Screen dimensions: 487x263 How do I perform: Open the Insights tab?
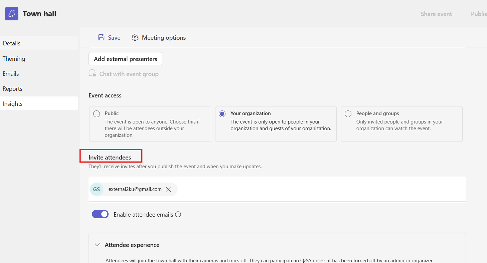pos(13,104)
